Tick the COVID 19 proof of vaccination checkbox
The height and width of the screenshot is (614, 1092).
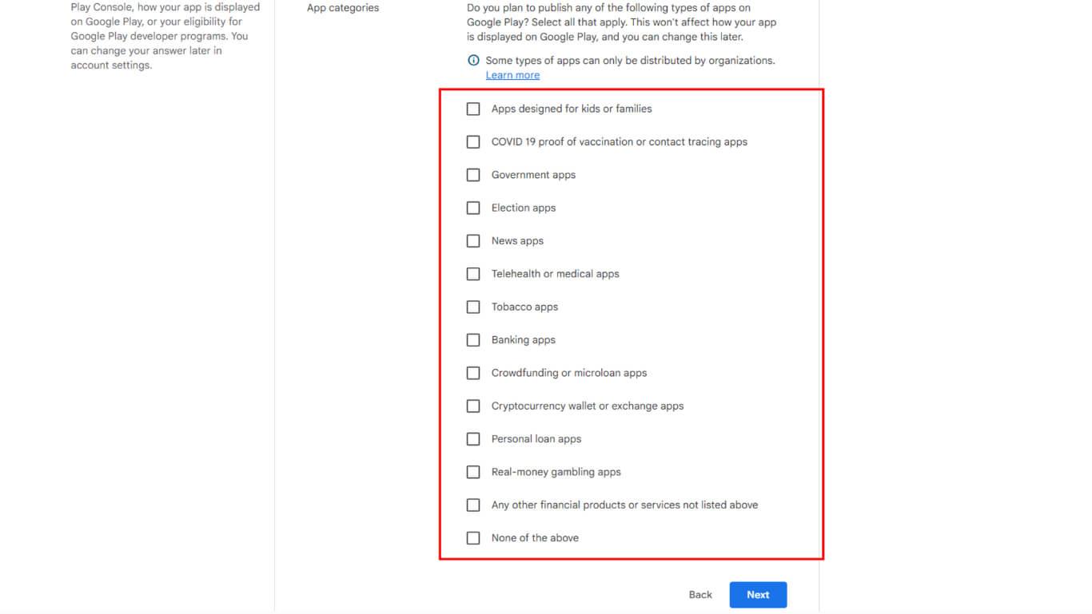473,142
